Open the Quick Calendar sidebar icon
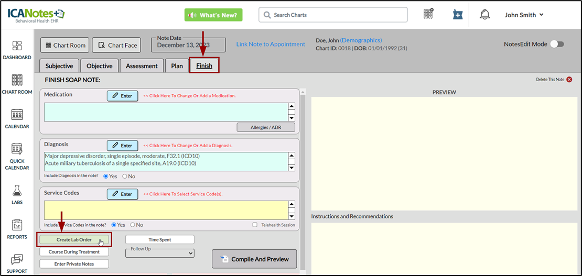The image size is (582, 276). [17, 149]
